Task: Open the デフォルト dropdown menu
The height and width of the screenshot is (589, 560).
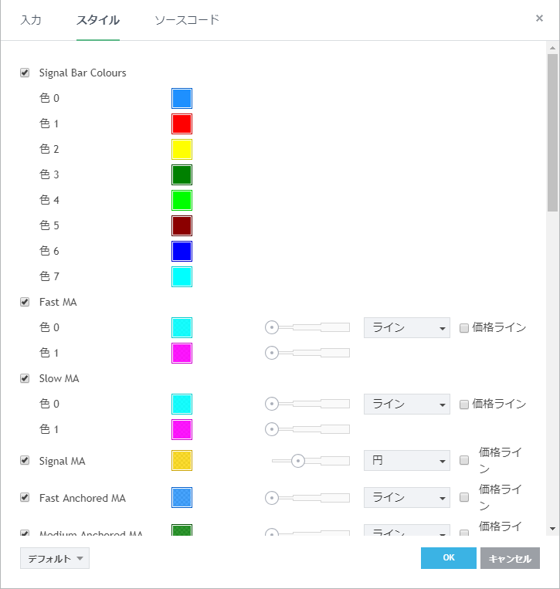Action: (x=55, y=558)
